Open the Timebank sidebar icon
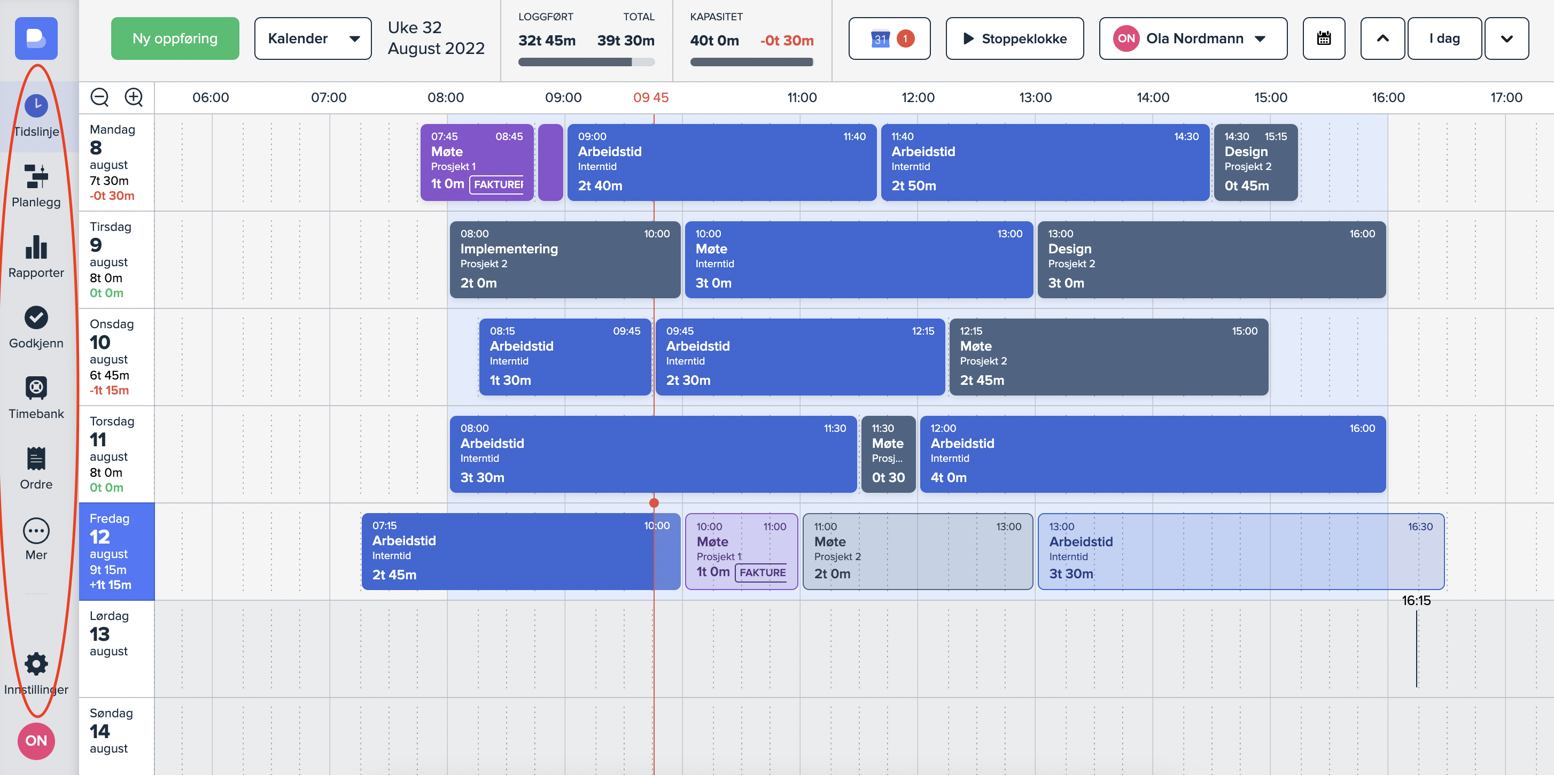The width and height of the screenshot is (1554, 775). point(36,388)
